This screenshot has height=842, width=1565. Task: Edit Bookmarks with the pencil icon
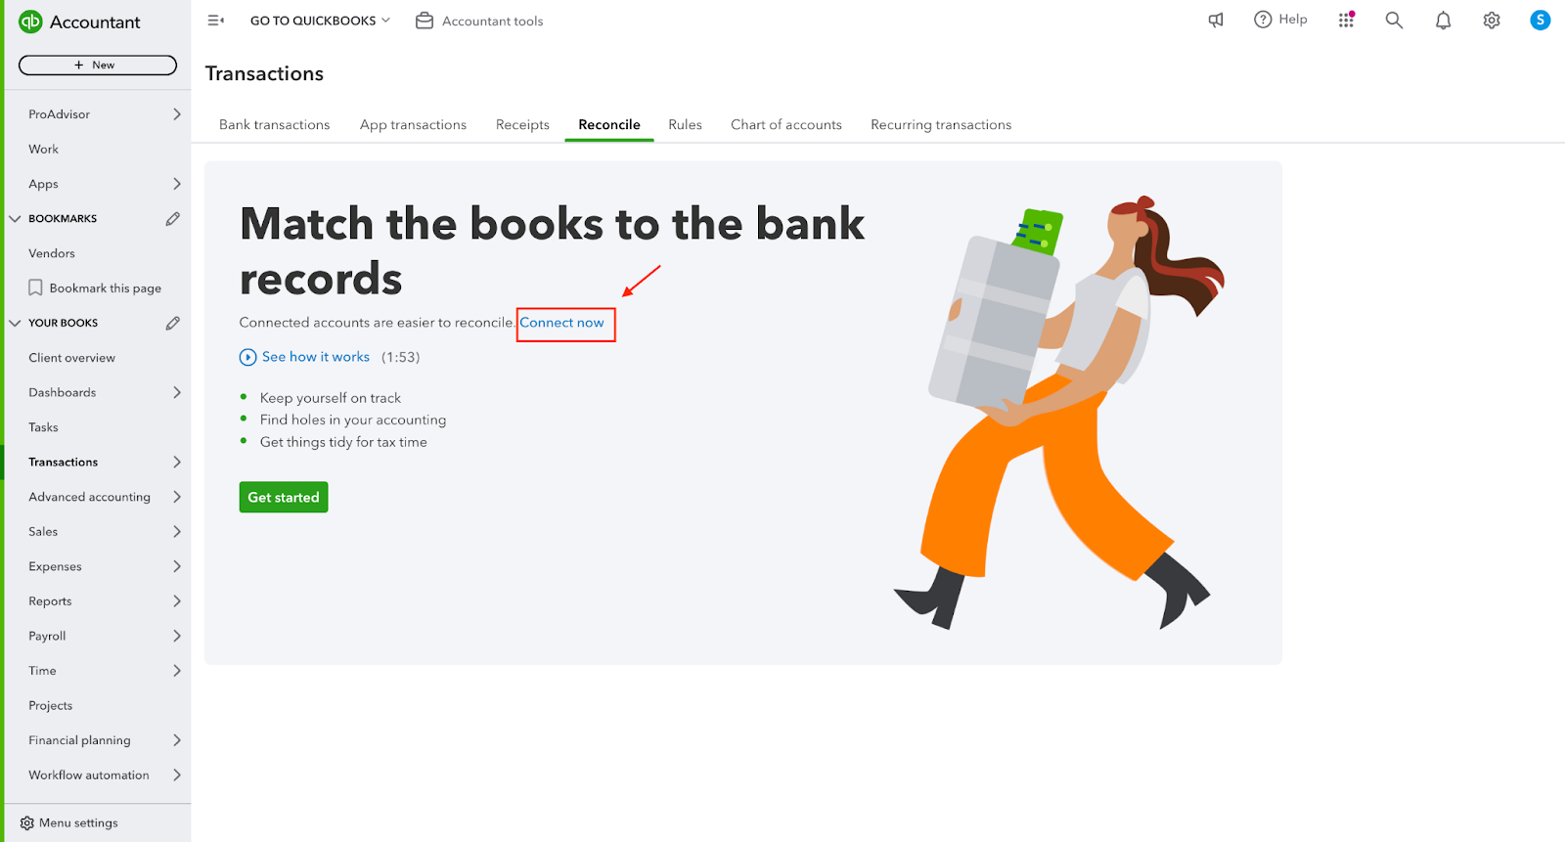[x=173, y=219]
